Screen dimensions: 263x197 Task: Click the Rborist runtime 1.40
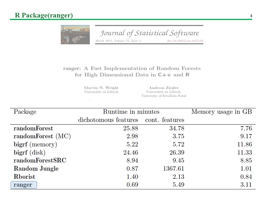click(132, 177)
